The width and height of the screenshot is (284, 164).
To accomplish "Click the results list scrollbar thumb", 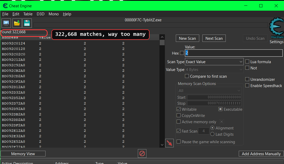I will click(x=162, y=43).
